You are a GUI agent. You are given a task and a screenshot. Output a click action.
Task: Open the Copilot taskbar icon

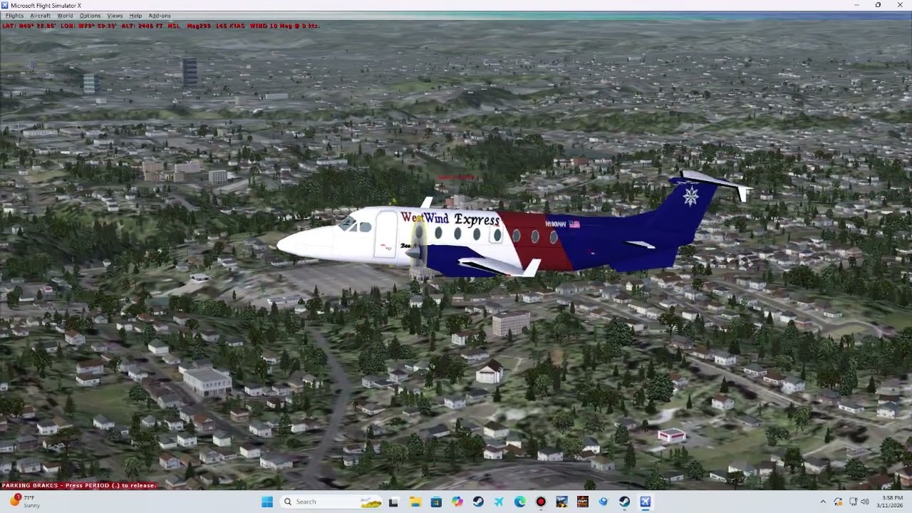[x=457, y=502]
